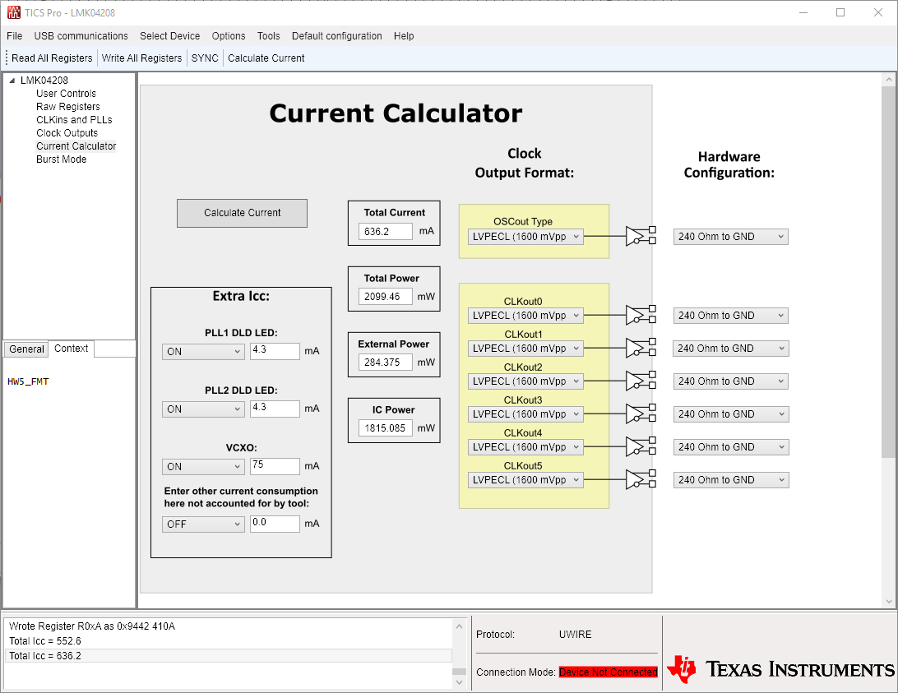This screenshot has height=693, width=898.
Task: Open CLKout0 hardware configuration dropdown
Action: coord(731,316)
